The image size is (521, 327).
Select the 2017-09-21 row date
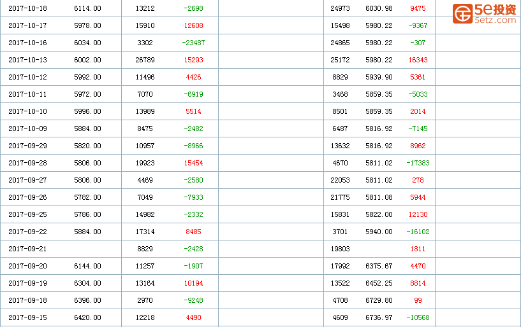click(x=27, y=249)
